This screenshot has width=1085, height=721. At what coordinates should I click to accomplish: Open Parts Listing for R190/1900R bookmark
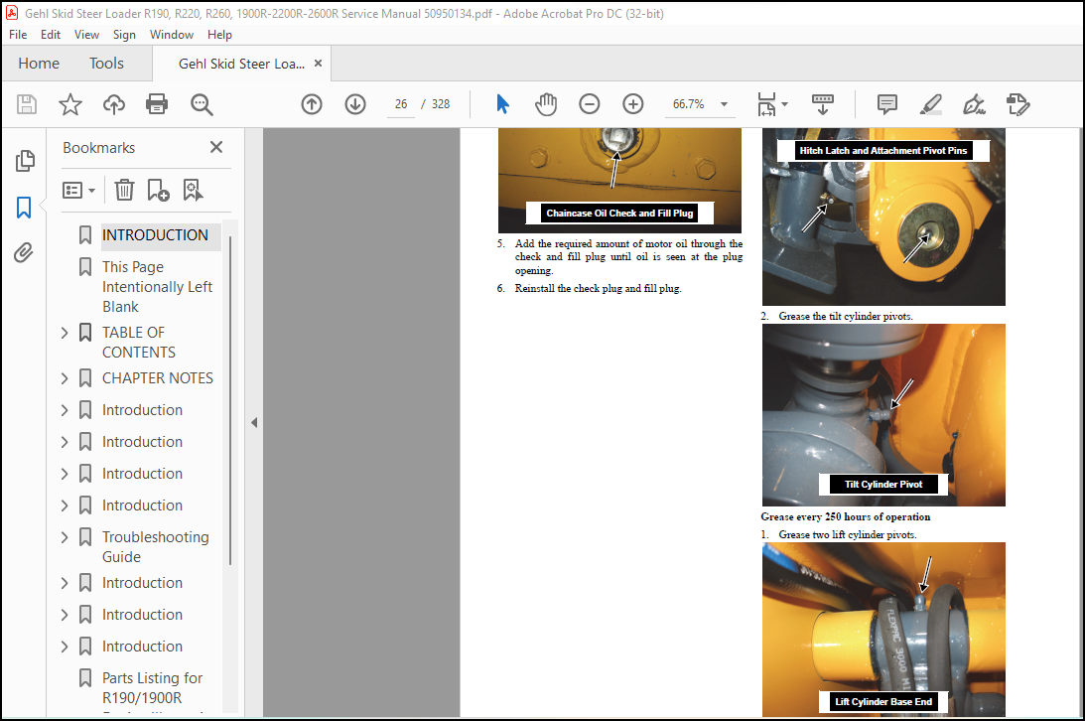[152, 688]
